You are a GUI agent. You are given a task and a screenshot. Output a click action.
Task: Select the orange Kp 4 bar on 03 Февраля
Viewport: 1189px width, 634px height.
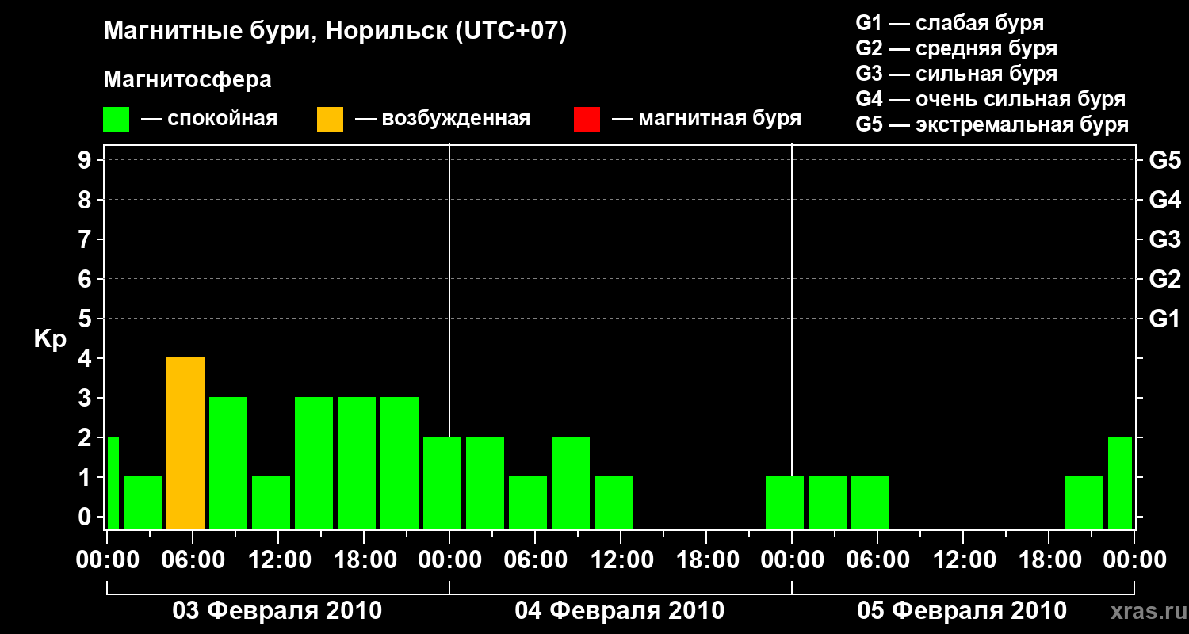pyautogui.click(x=185, y=443)
